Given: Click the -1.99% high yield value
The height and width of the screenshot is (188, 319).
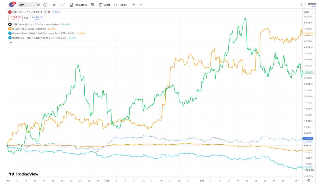Looking at the screenshot, I should coord(80,33).
